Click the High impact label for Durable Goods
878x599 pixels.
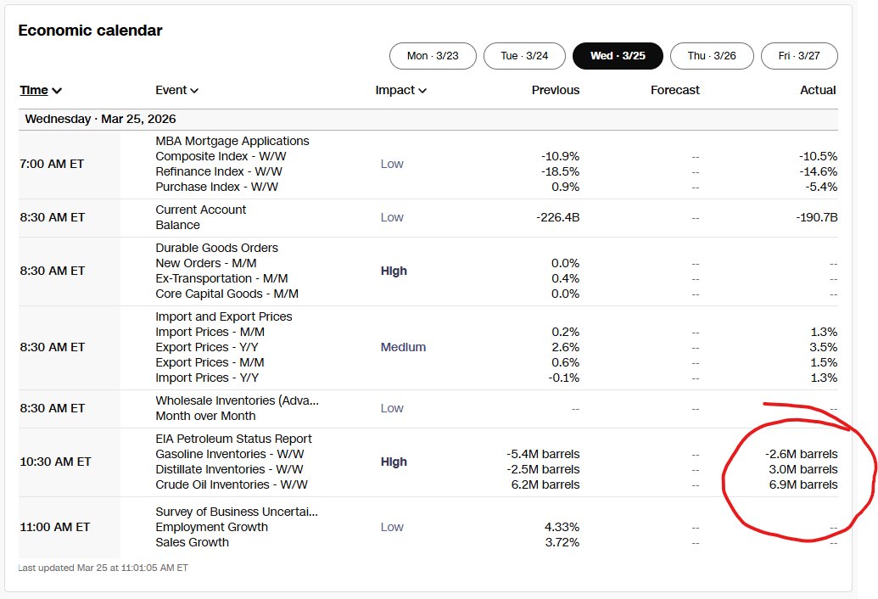[394, 271]
